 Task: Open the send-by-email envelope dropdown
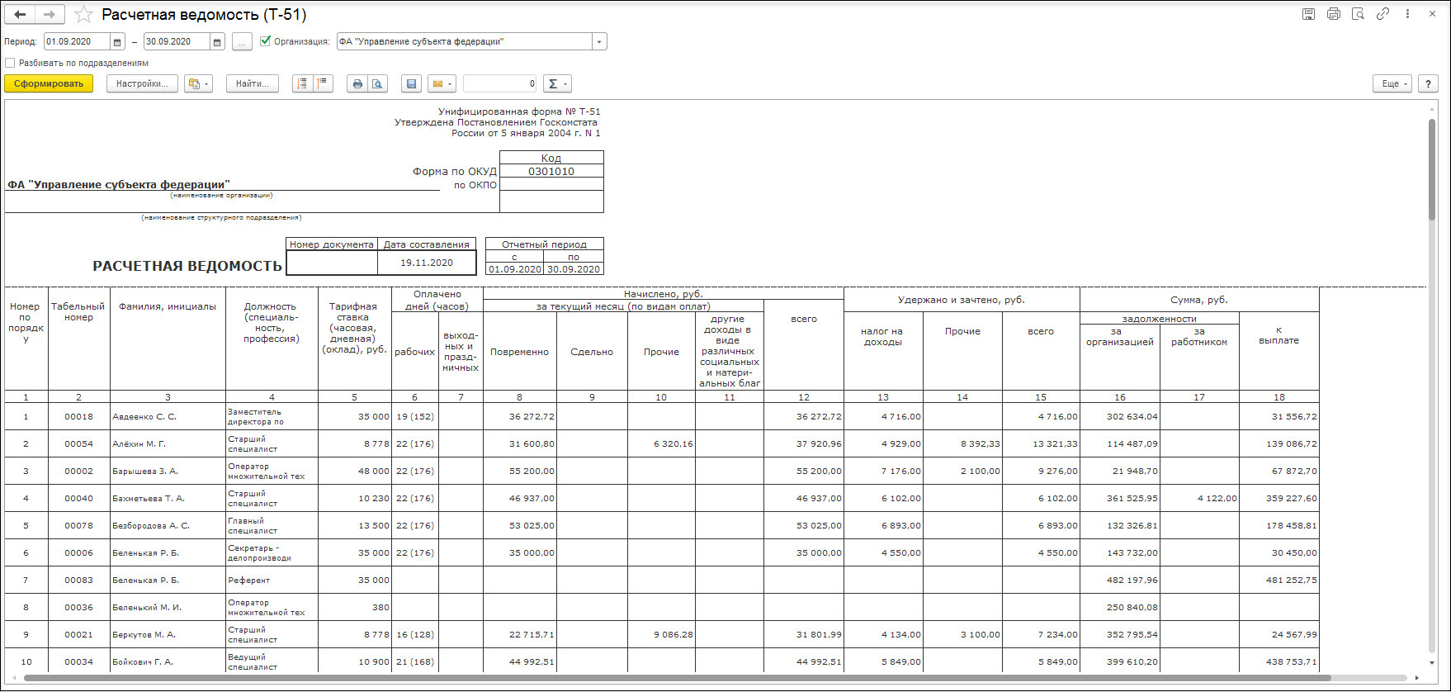(442, 83)
